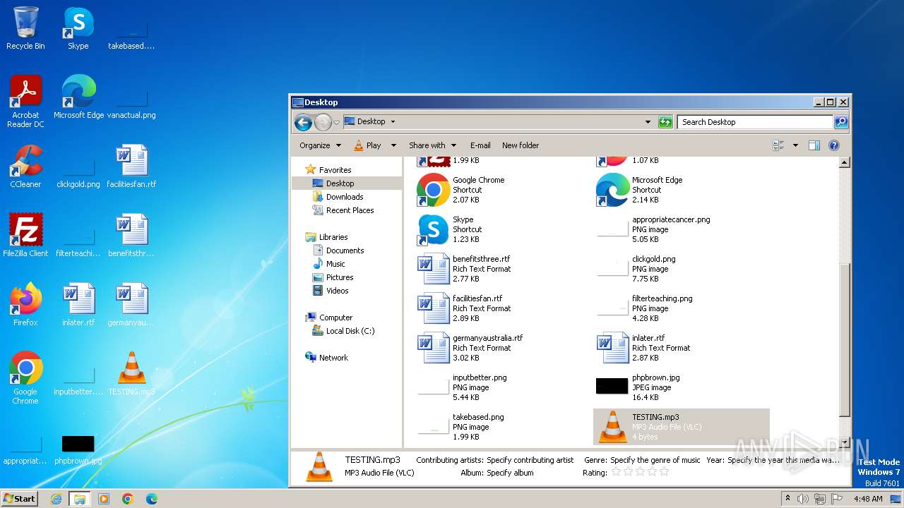This screenshot has width=904, height=508.
Task: Click the Change your view icon
Action: [779, 145]
